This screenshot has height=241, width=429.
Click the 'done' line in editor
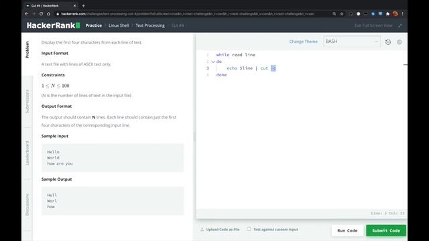221,75
